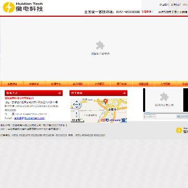Image resolution: width=188 pixels, height=188 pixels.
Task: Click the map provider logo below the map
Action: pos(113,120)
